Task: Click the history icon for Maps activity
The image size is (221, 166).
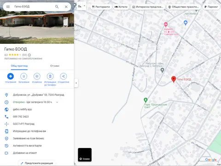Action: pos(6,146)
